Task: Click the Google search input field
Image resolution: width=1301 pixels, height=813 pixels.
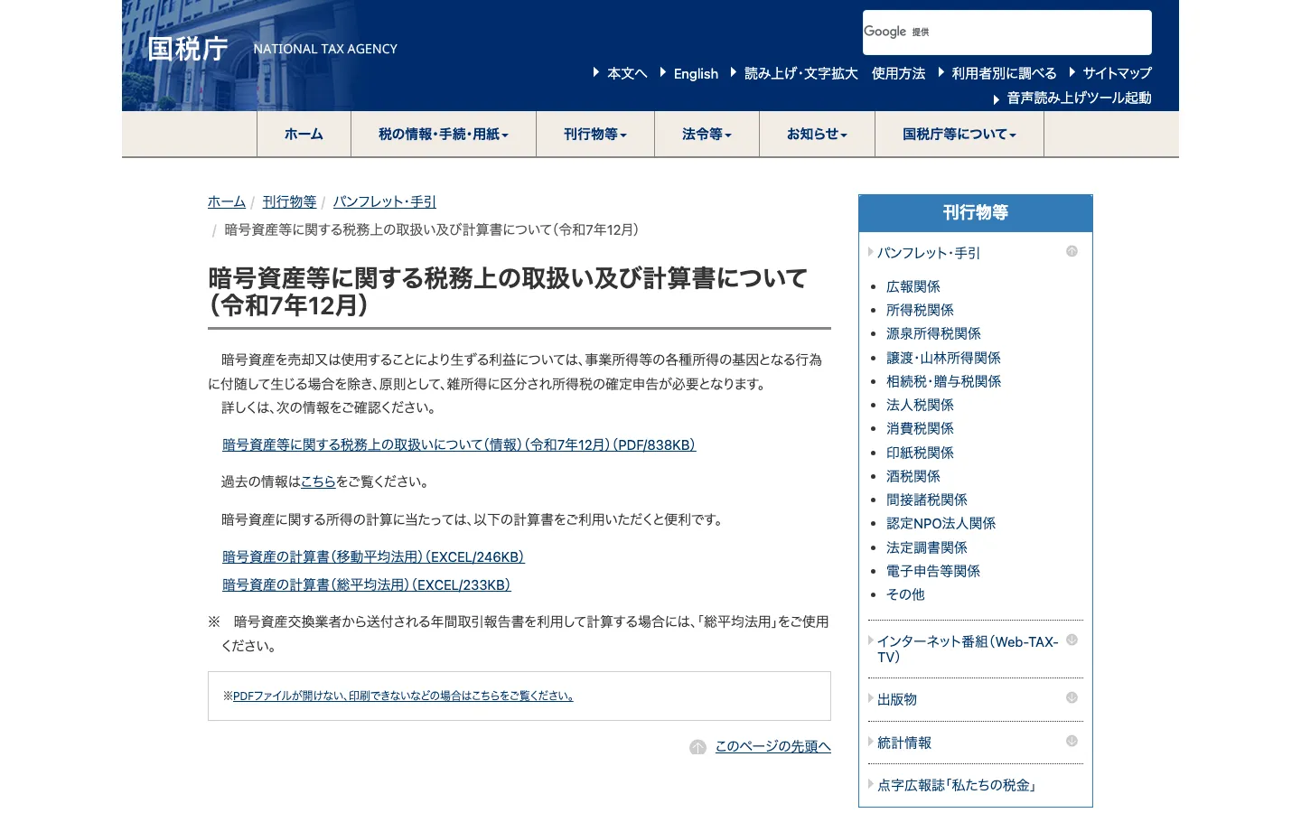Action: point(1006,33)
